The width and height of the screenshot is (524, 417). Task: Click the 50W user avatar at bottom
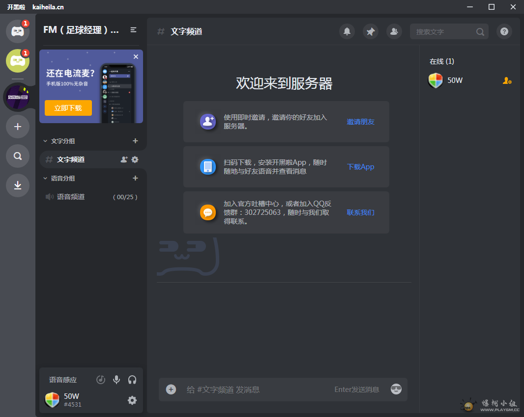pos(52,400)
